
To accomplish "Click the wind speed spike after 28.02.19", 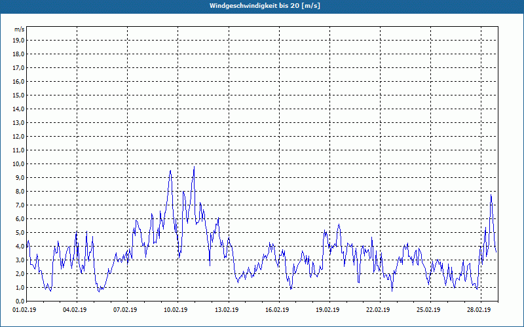I will point(491,195).
